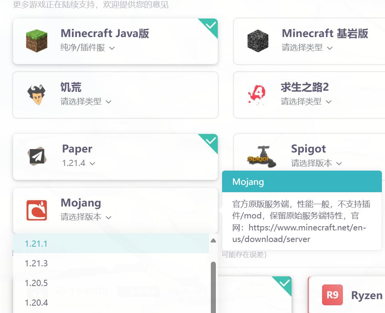This screenshot has height=313, width=385.
Task: Open Spigot 请选择版本 dropdown
Action: 316,163
